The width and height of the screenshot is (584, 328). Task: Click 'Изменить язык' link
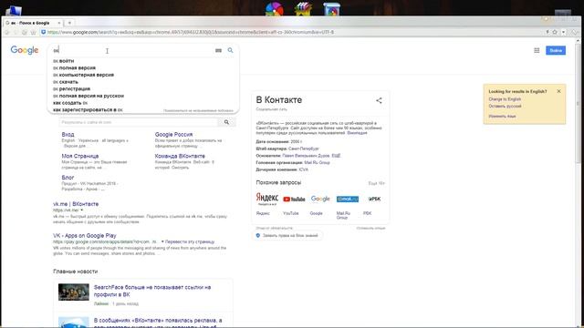[x=502, y=116]
